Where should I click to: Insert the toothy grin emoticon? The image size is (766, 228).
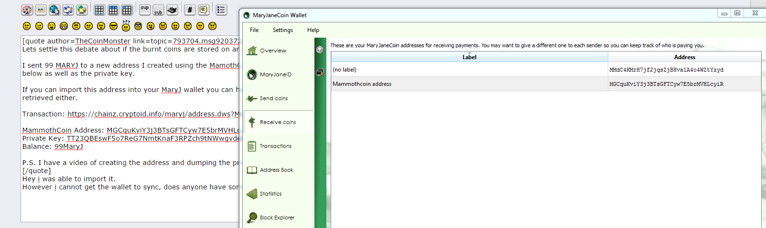64,26
